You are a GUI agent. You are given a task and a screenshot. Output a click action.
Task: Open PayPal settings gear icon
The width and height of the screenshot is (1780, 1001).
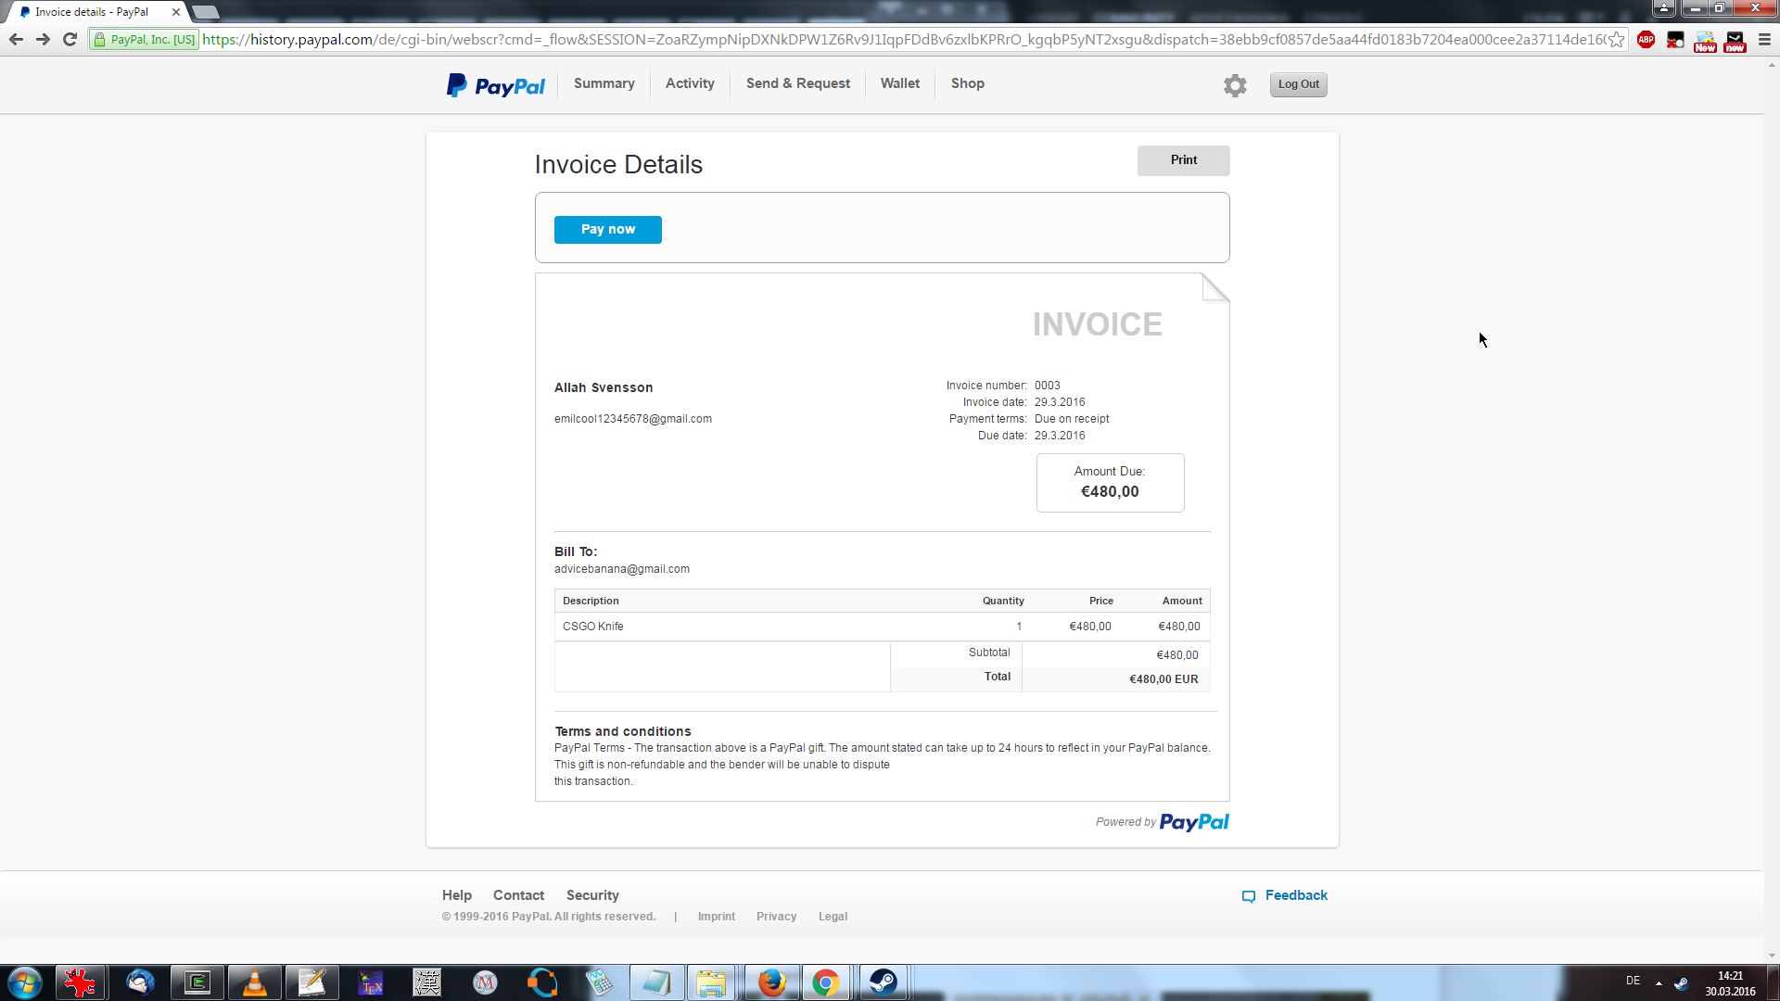click(x=1235, y=85)
